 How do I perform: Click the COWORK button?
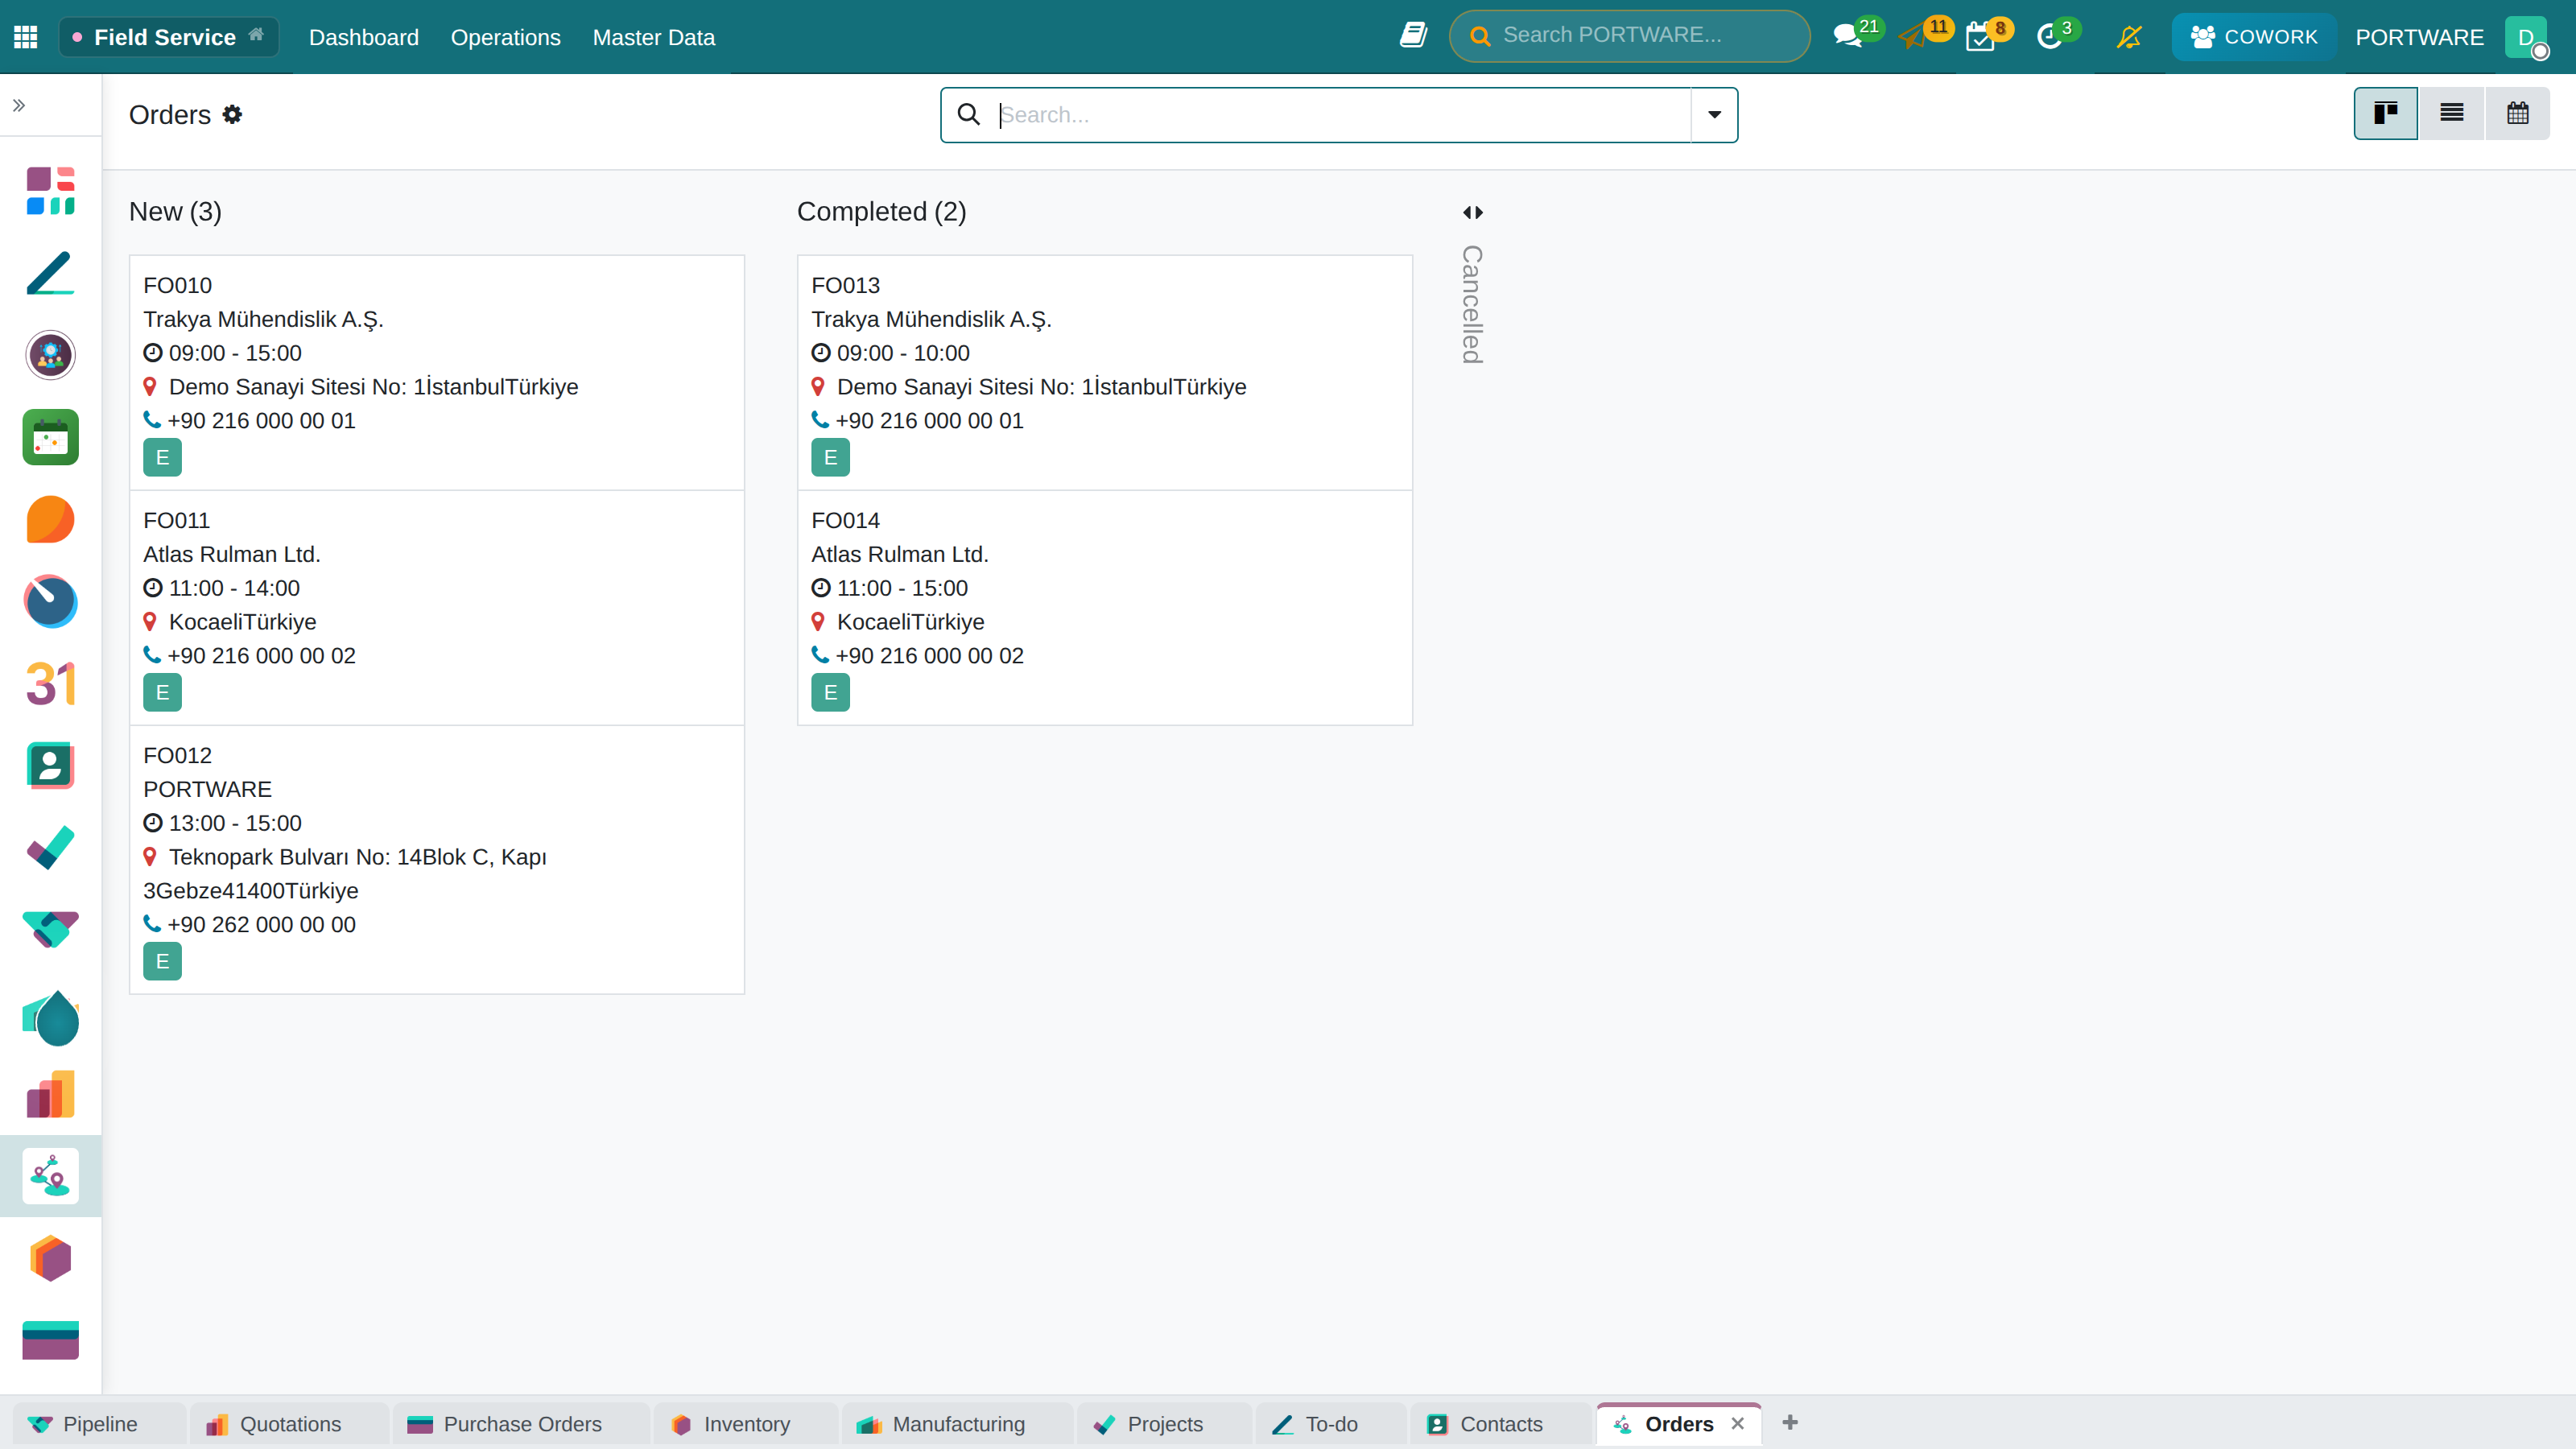point(2254,37)
